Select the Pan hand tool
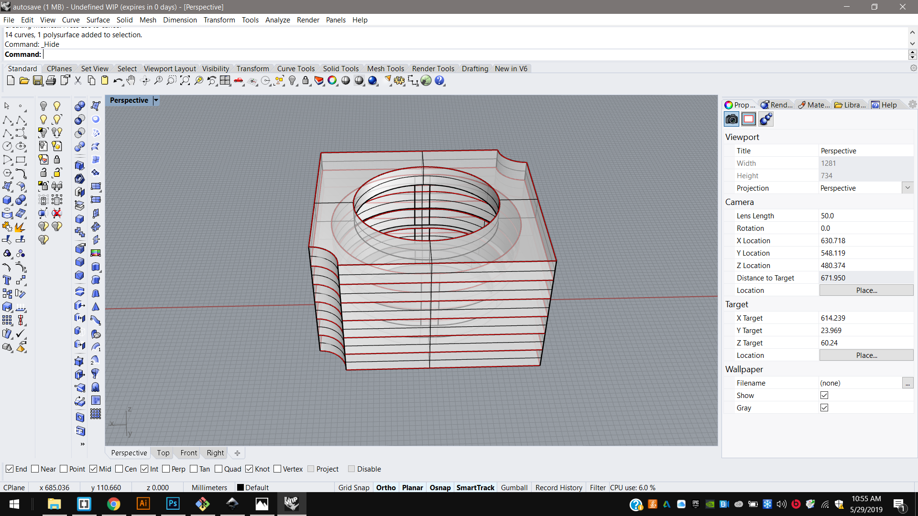Image resolution: width=918 pixels, height=516 pixels. 131,81
